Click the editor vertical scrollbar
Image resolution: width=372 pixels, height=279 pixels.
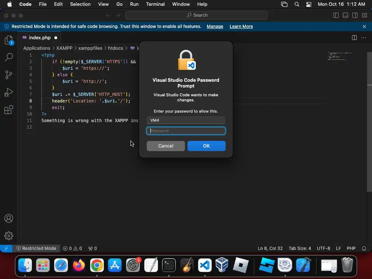pos(369,122)
